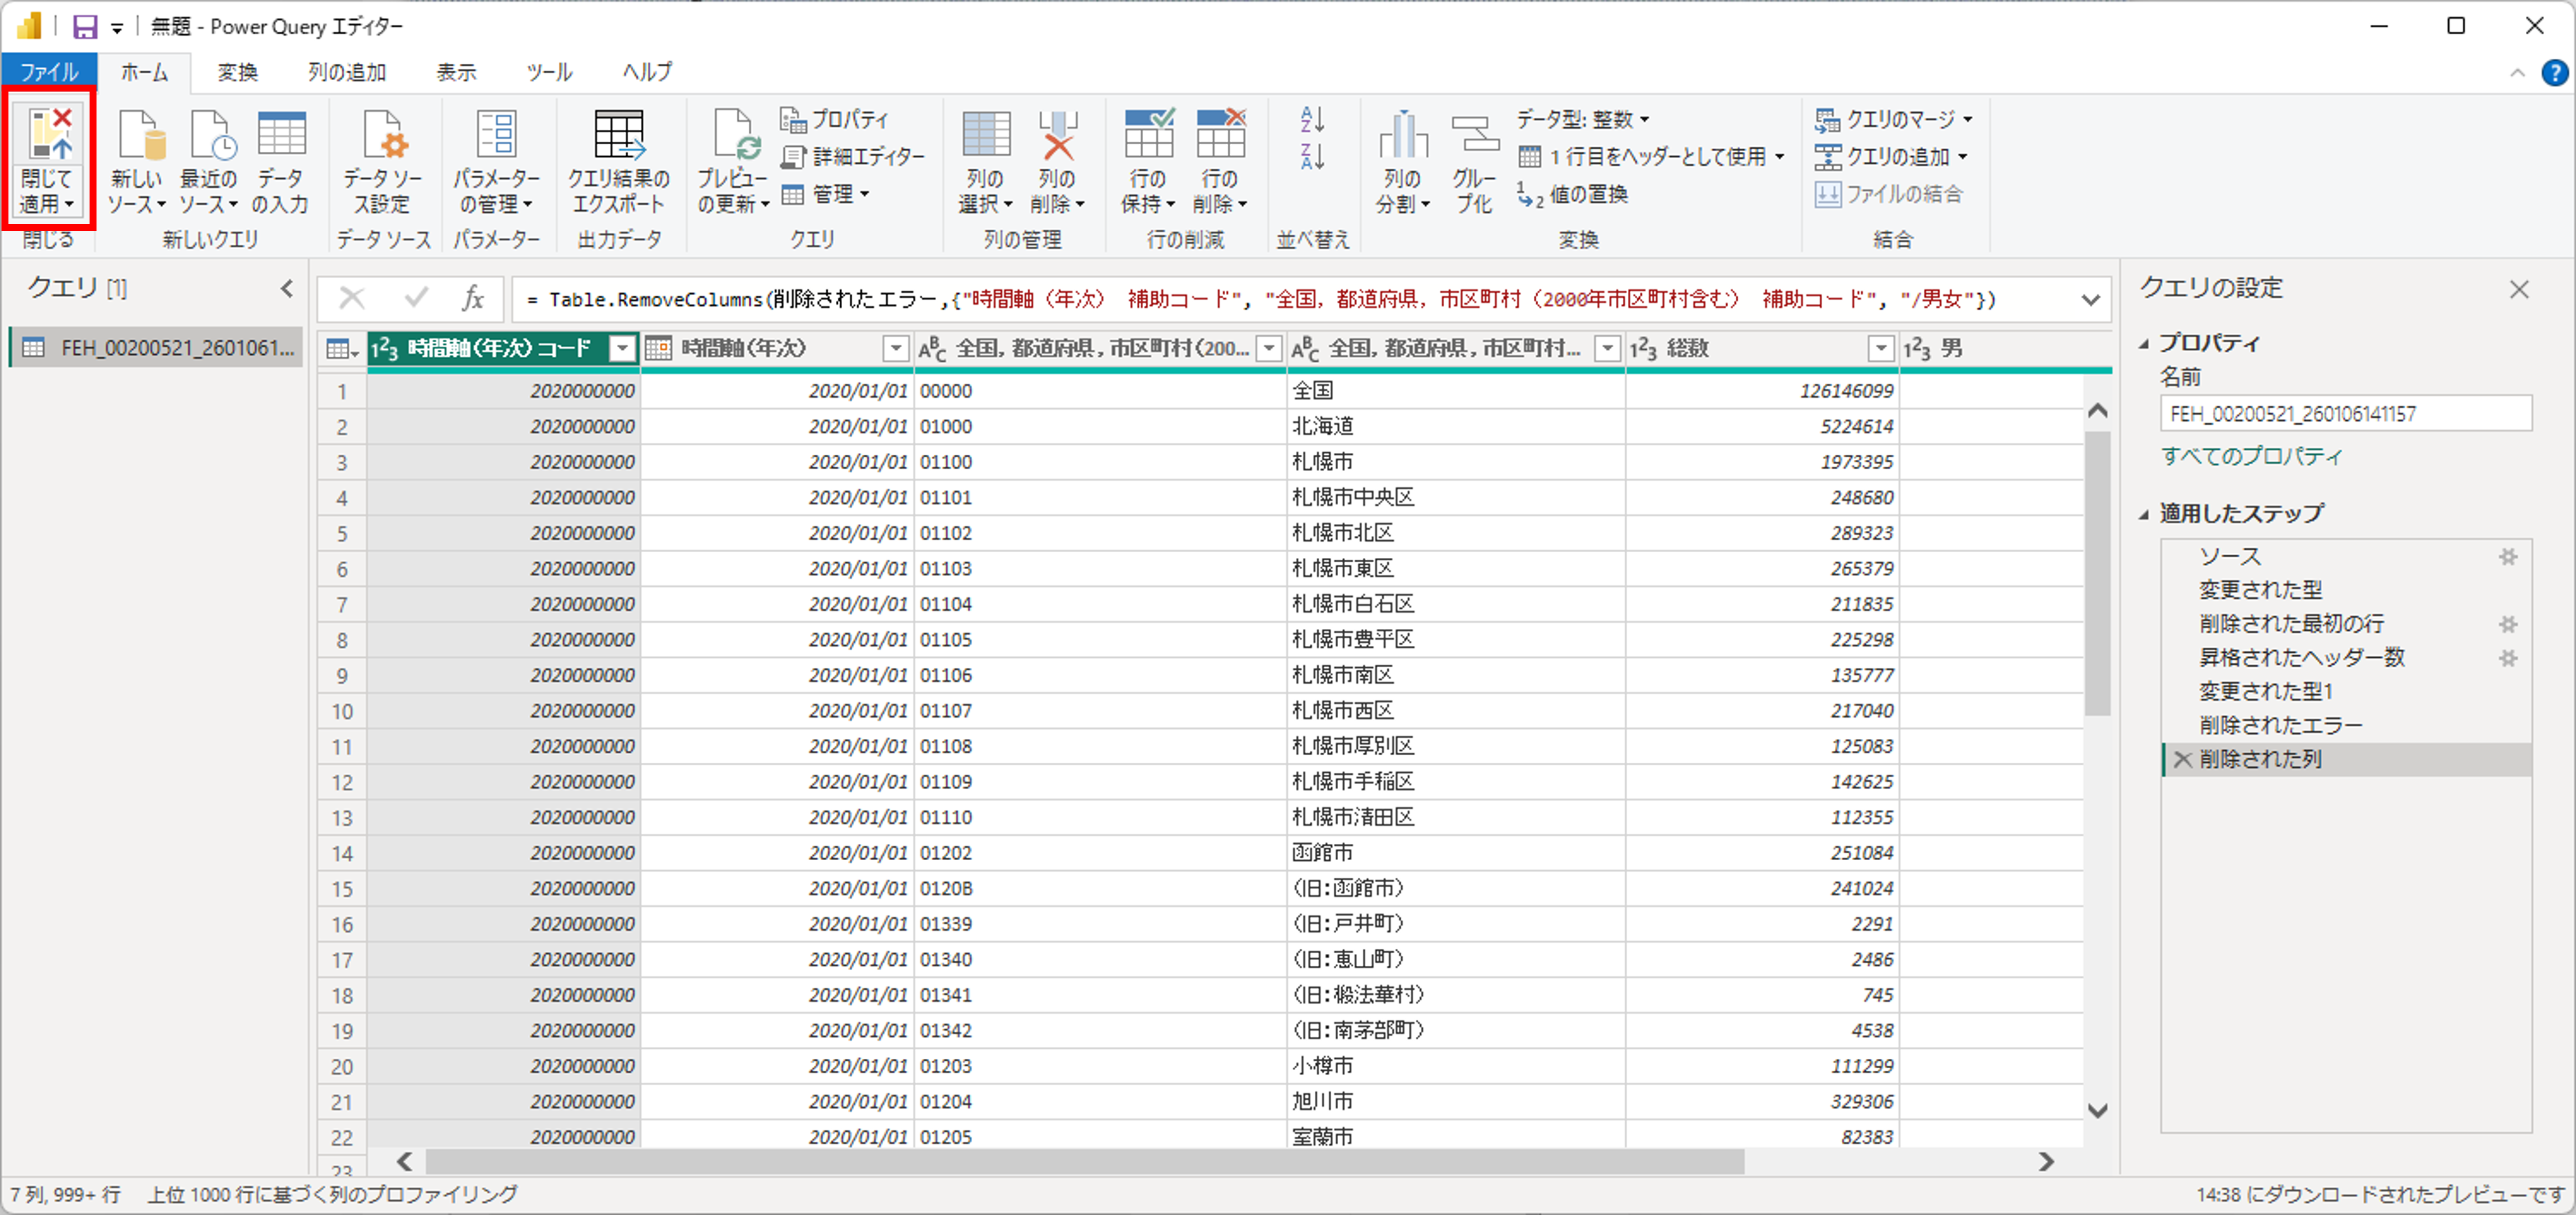2576x1215 pixels.
Task: Delete the 削除された列 step with X
Action: click(2182, 760)
